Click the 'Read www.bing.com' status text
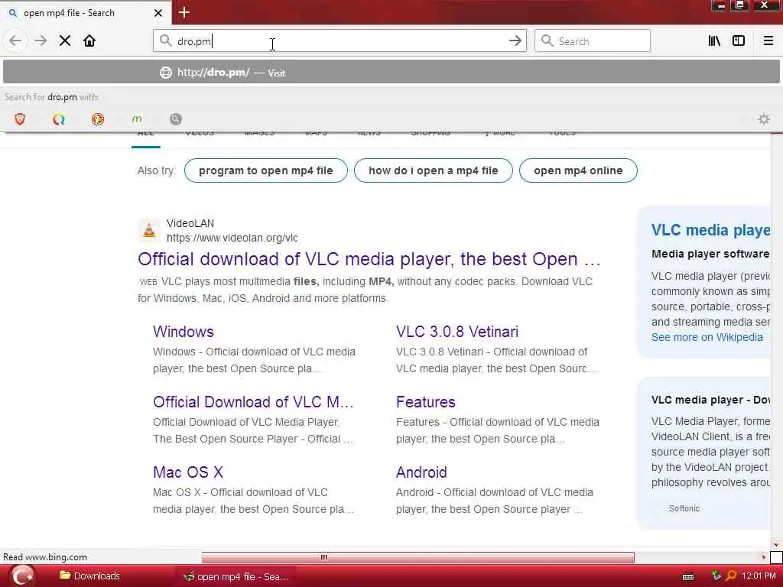This screenshot has height=587, width=783. [x=45, y=557]
